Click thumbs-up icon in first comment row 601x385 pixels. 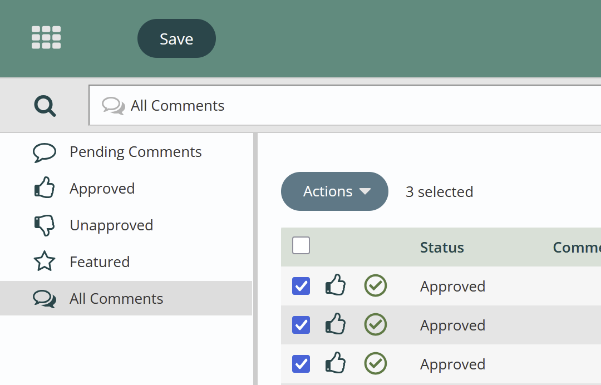click(x=336, y=286)
